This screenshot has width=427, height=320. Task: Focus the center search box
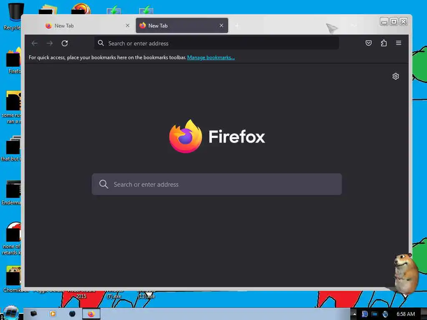(x=217, y=184)
